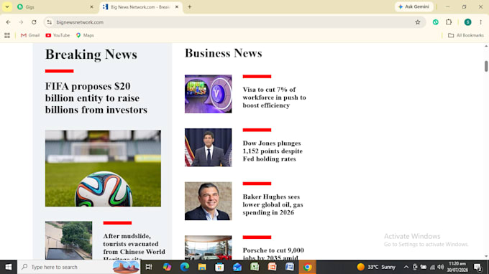Open Word from the taskbar
Image resolution: width=489 pixels, height=274 pixels.
tap(289, 267)
